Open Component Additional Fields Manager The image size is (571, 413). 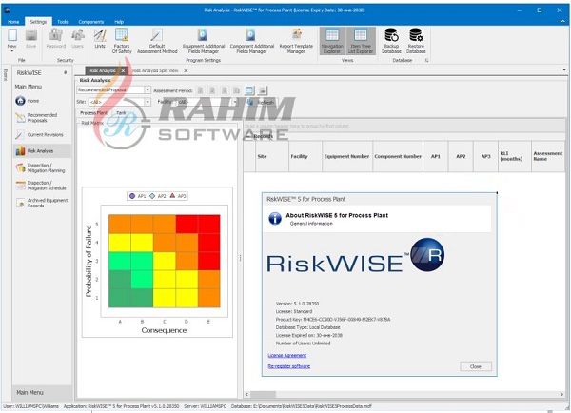click(251, 41)
